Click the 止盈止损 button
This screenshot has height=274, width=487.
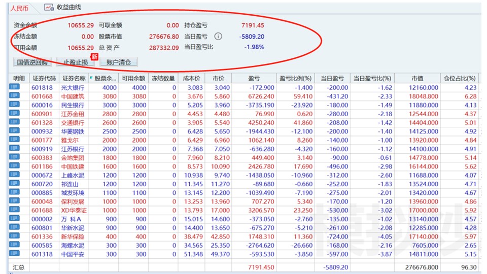[76, 62]
